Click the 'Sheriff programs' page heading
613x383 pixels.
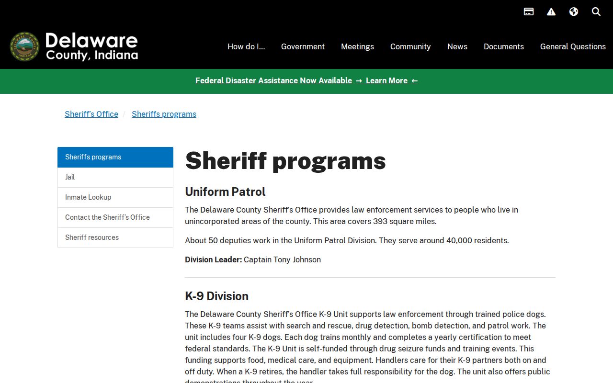click(285, 160)
